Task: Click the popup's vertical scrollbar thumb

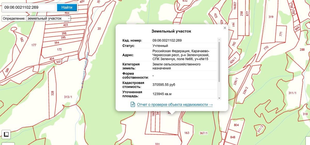Action: click(219, 62)
